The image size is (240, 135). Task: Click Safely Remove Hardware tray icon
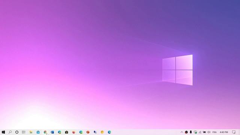(x=191, y=132)
